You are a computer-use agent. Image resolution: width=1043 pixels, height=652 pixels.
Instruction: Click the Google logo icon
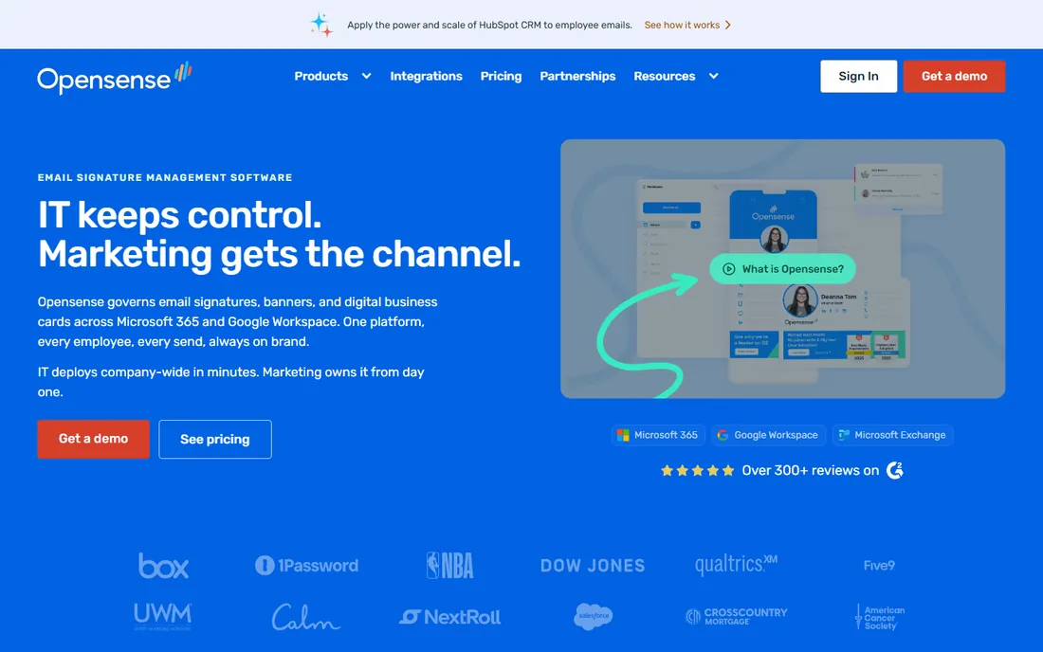coord(723,435)
